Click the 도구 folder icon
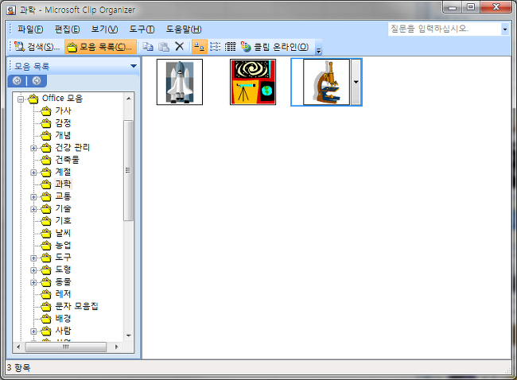 (x=46, y=258)
